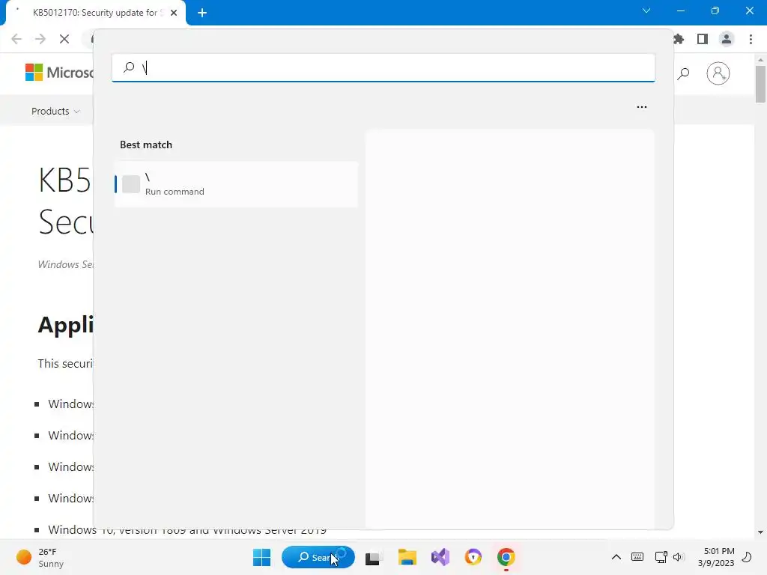Switch to Chrome on the taskbar
This screenshot has height=575, width=767.
[x=506, y=557]
